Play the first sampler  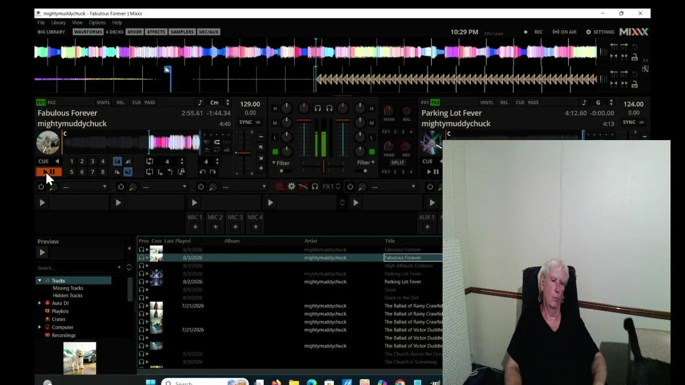pos(42,203)
